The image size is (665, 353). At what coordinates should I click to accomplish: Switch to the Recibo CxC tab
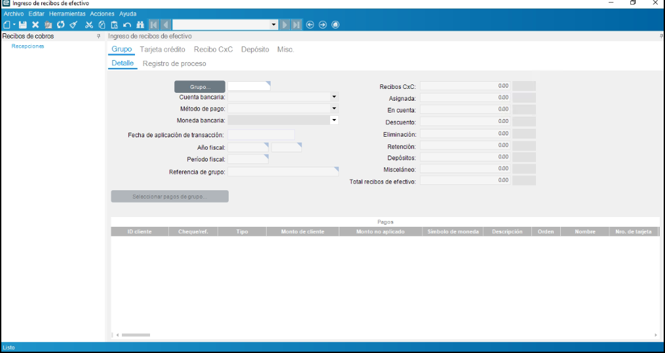tap(214, 50)
